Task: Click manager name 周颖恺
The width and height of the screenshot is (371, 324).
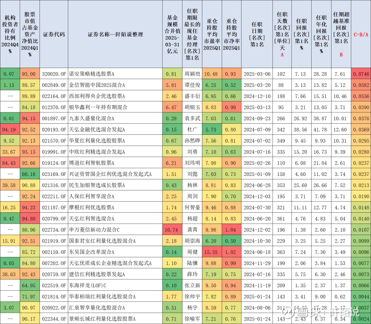Action: click(x=191, y=73)
